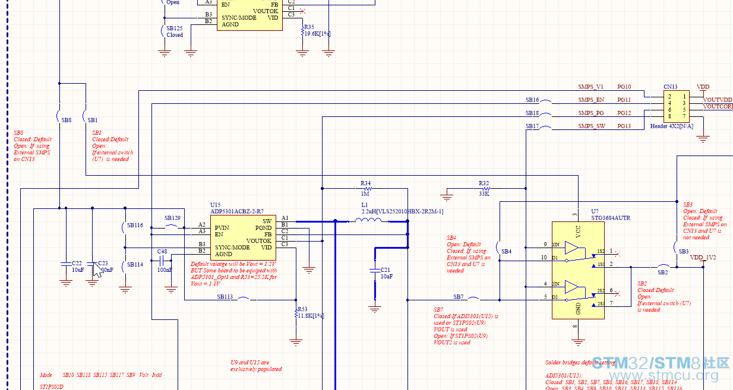Click the PG12 port label

(624, 113)
